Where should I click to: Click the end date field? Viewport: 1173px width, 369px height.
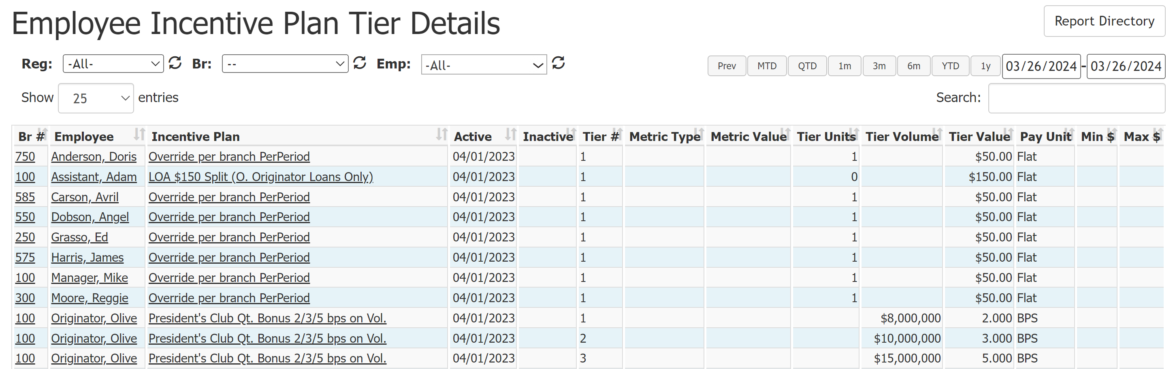(x=1126, y=66)
